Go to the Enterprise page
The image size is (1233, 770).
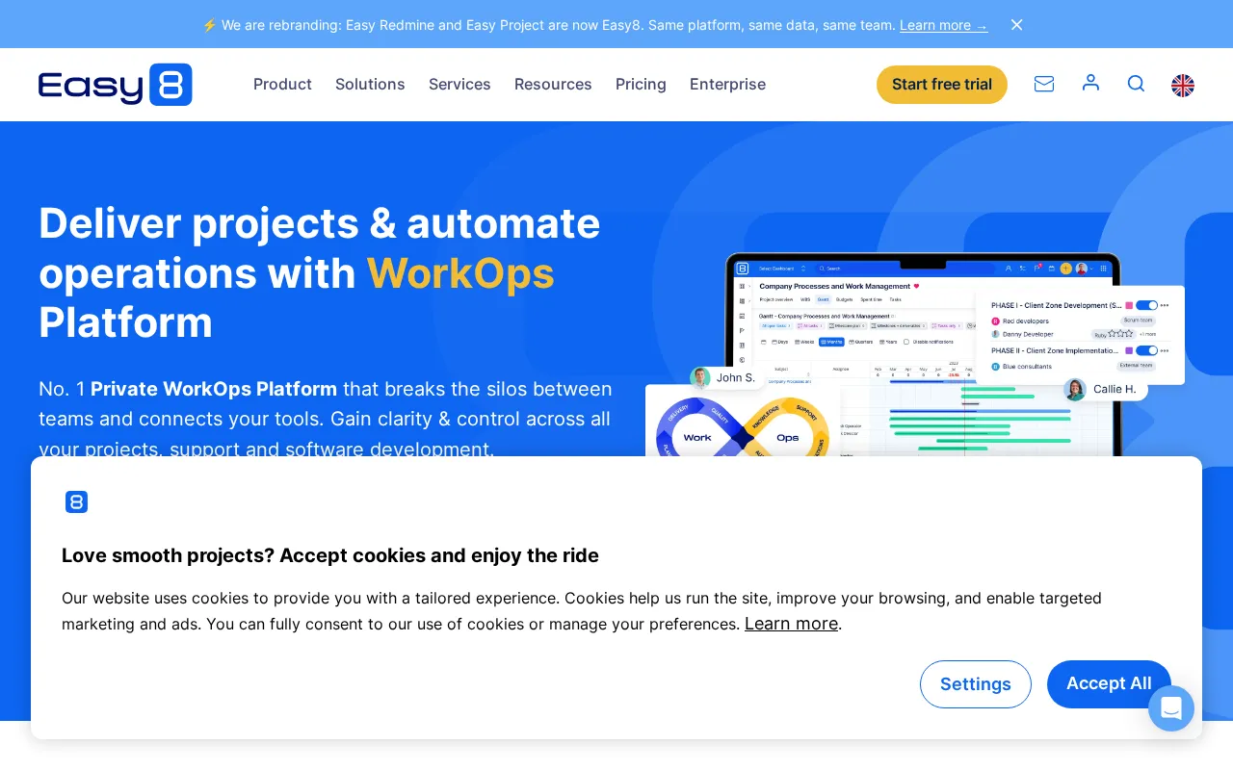727,85
